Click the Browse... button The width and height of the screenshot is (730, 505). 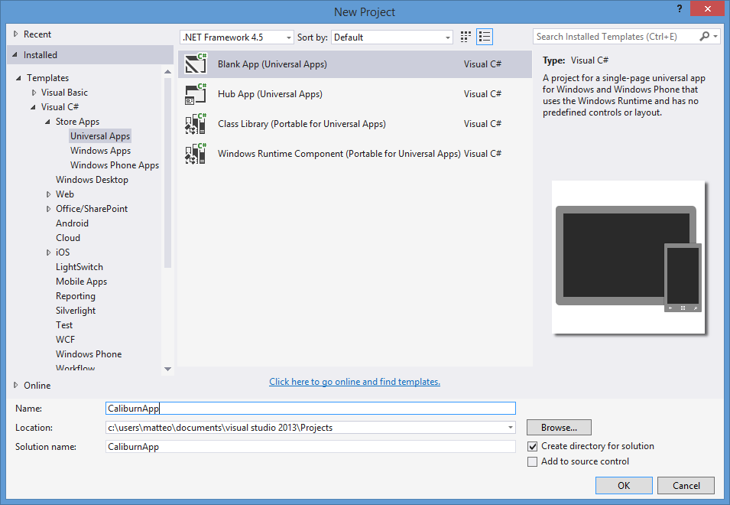559,427
